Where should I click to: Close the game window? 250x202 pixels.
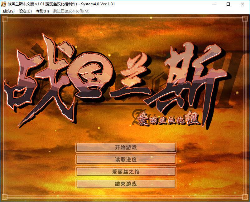pyautogui.click(x=243, y=4)
